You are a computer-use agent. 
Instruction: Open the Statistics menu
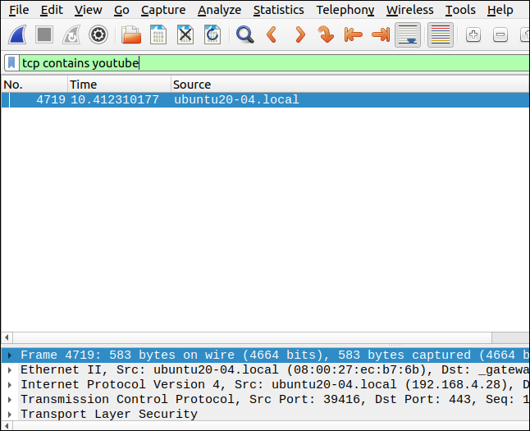point(278,10)
